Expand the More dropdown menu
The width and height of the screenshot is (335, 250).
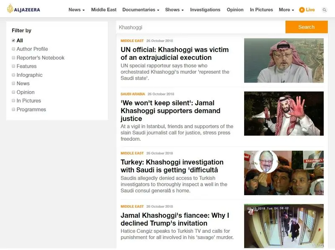click(286, 10)
